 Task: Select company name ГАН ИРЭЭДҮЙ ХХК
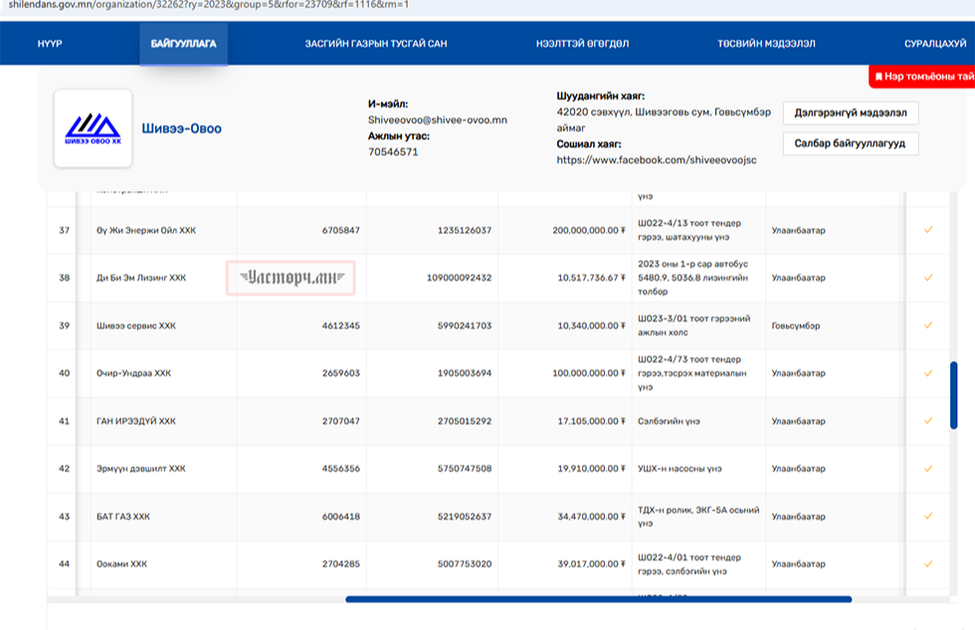pyautogui.click(x=136, y=421)
